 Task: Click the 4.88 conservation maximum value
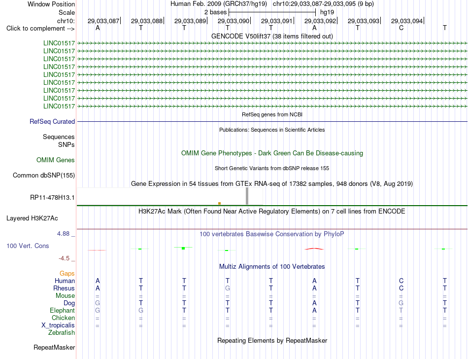[63, 234]
